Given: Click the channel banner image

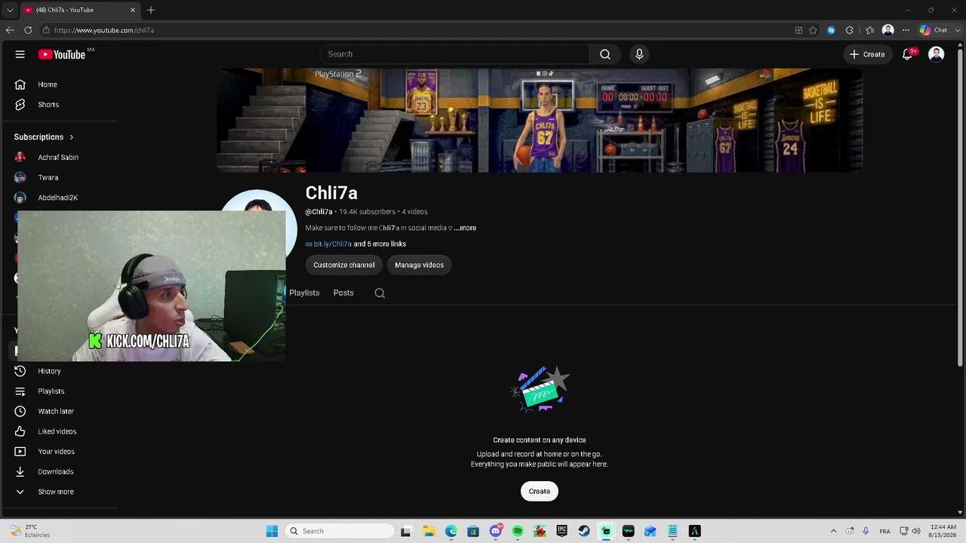Looking at the screenshot, I should click(540, 121).
